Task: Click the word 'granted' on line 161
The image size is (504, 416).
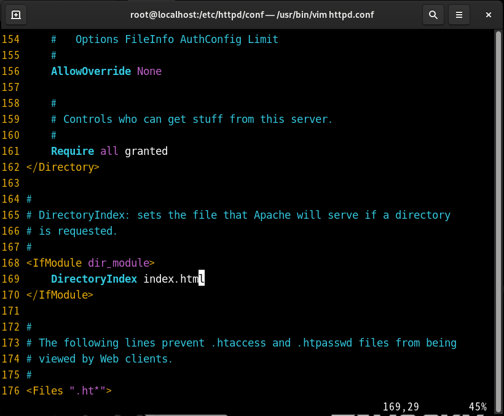Action: [146, 151]
